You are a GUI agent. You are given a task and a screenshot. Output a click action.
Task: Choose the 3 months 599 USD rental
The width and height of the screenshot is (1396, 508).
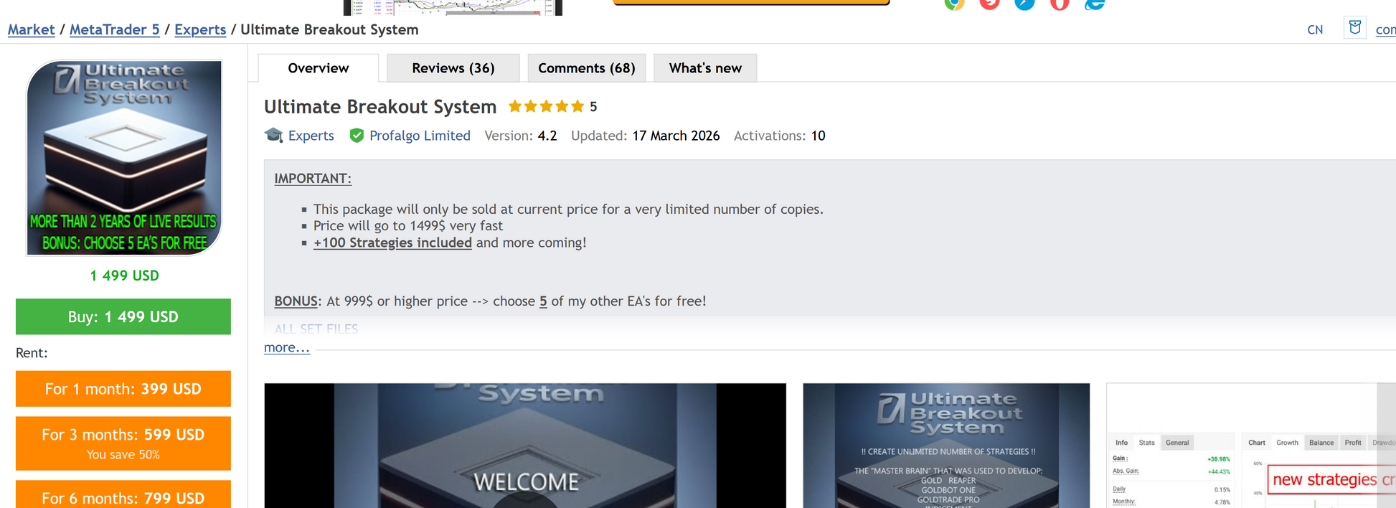pos(123,443)
